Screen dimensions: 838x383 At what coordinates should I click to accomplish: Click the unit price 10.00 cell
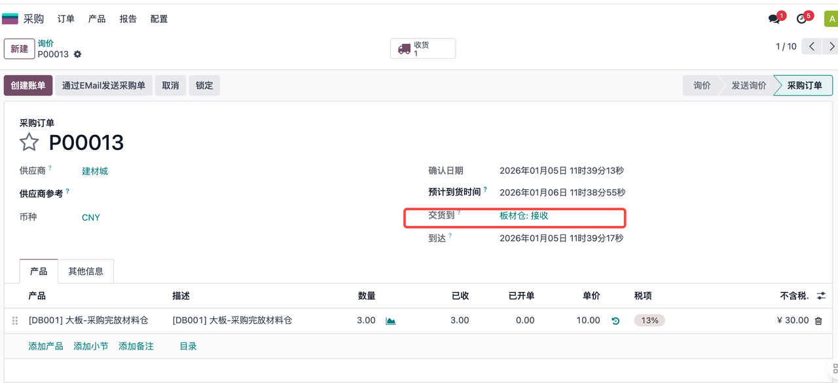(588, 321)
